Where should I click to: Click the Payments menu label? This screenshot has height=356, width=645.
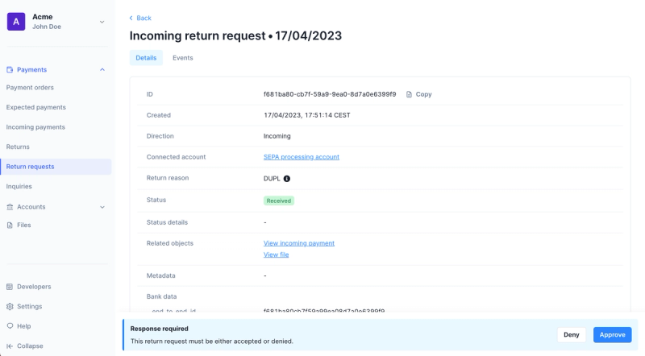31,70
